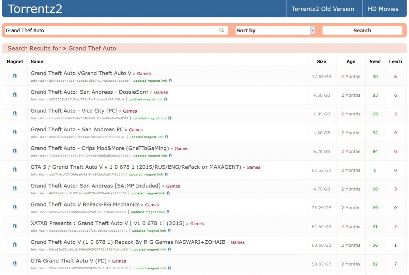The image size is (409, 275).
Task: Click the Magnet column header
Action: [x=15, y=61]
